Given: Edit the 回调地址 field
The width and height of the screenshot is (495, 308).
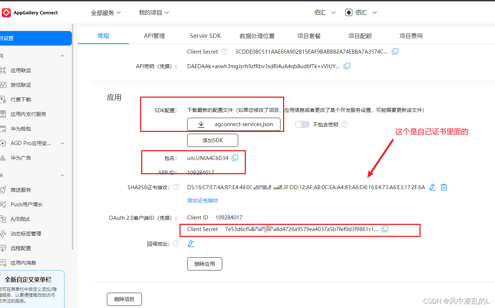Looking at the screenshot, I should [x=191, y=243].
